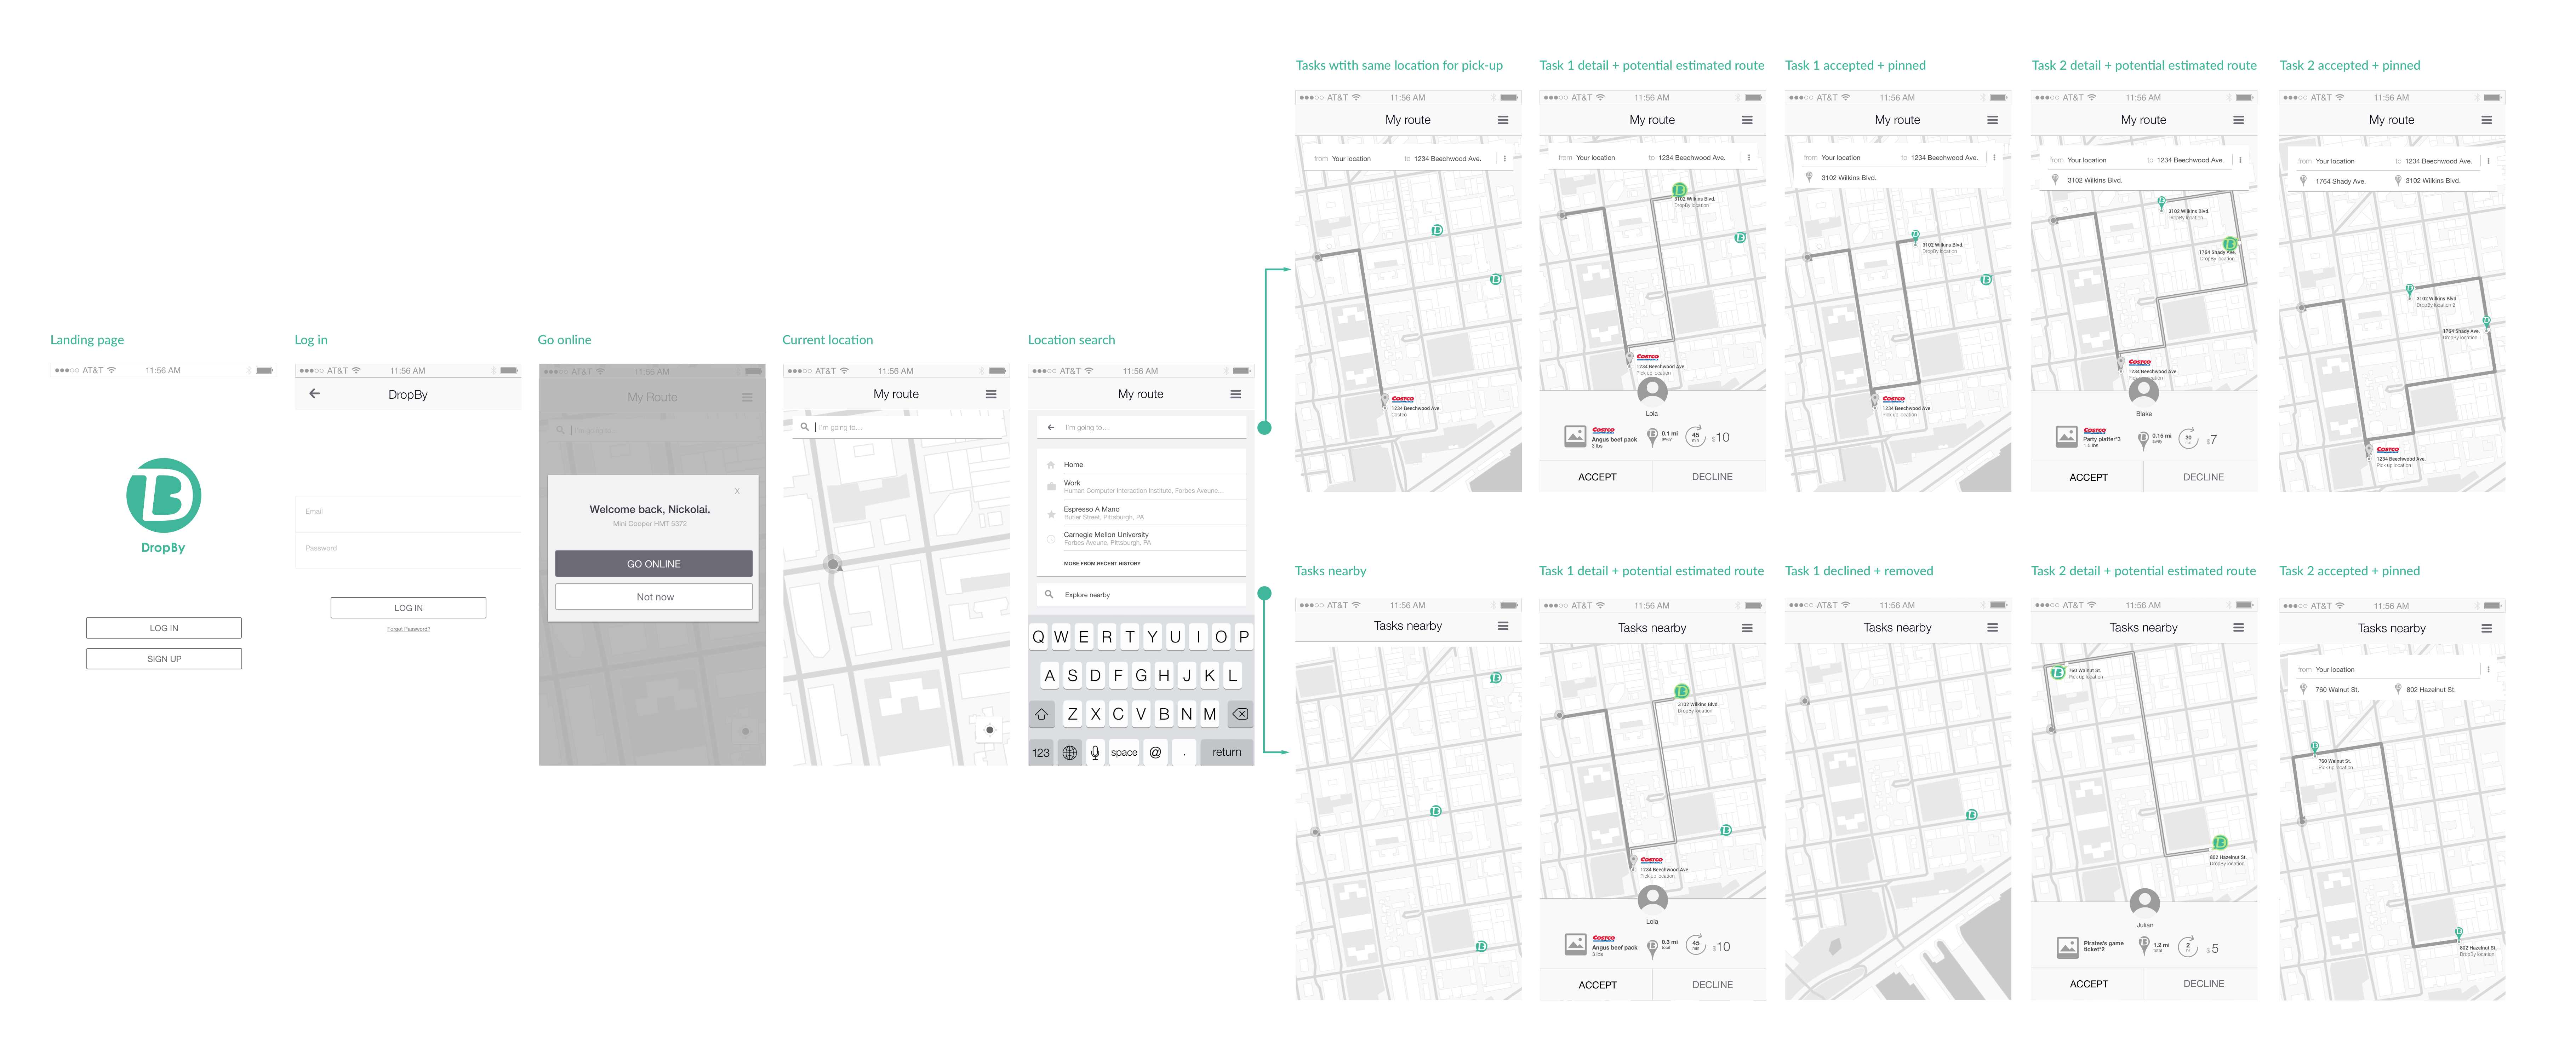Click the GO ONLINE button

pyautogui.click(x=654, y=564)
